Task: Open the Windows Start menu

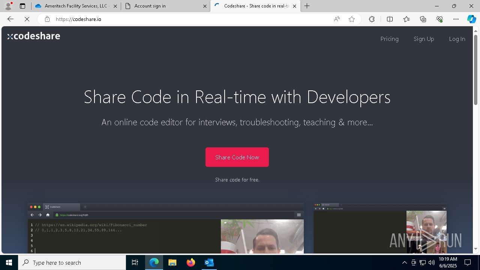Action: 9,262
